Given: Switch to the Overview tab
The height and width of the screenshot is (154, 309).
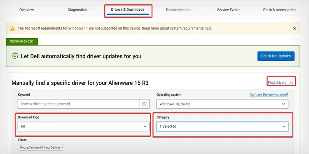Looking at the screenshot, I should (x=27, y=9).
